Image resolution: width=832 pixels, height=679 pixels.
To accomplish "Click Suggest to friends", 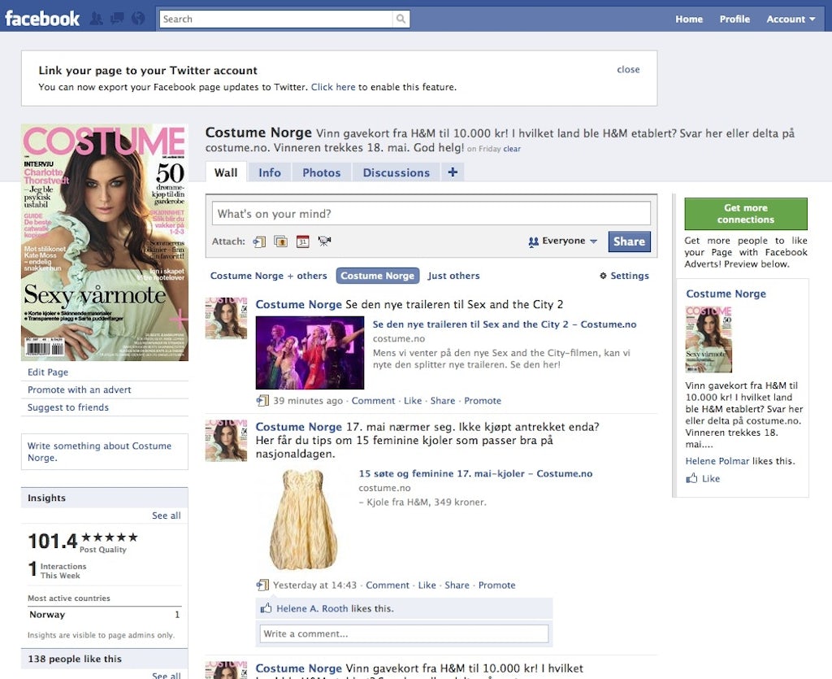I will (68, 407).
